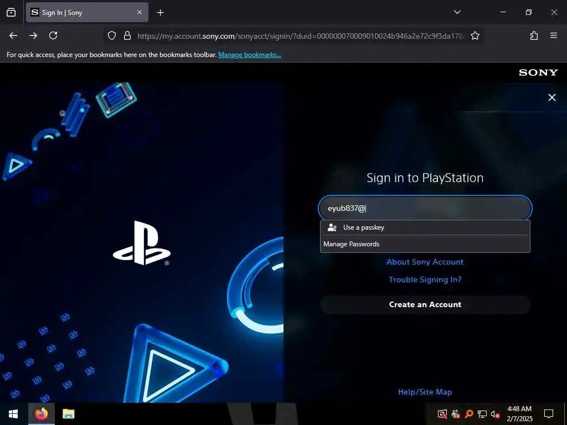The width and height of the screenshot is (567, 425).
Task: Select Manage Passwords entry
Action: pos(425,244)
